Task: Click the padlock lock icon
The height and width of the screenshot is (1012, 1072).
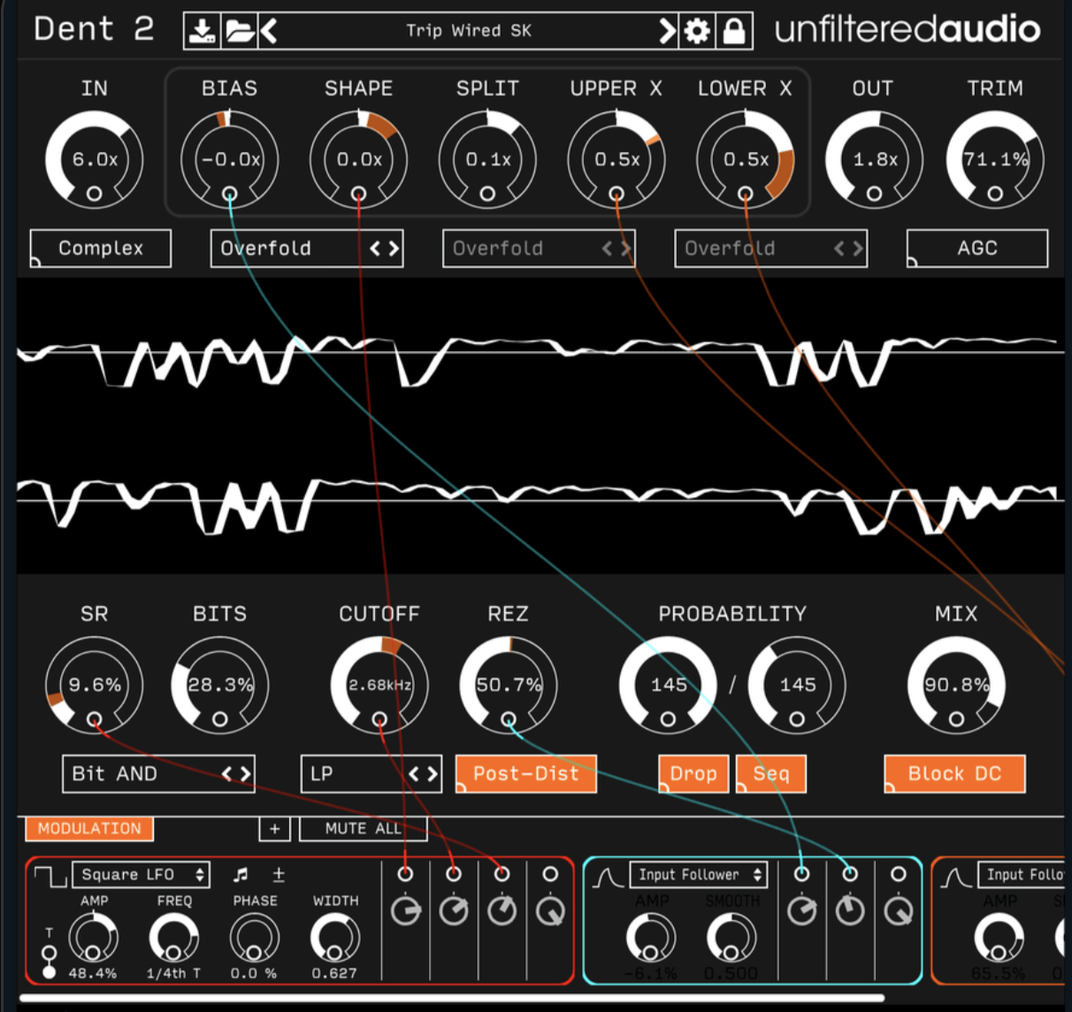Action: click(734, 32)
